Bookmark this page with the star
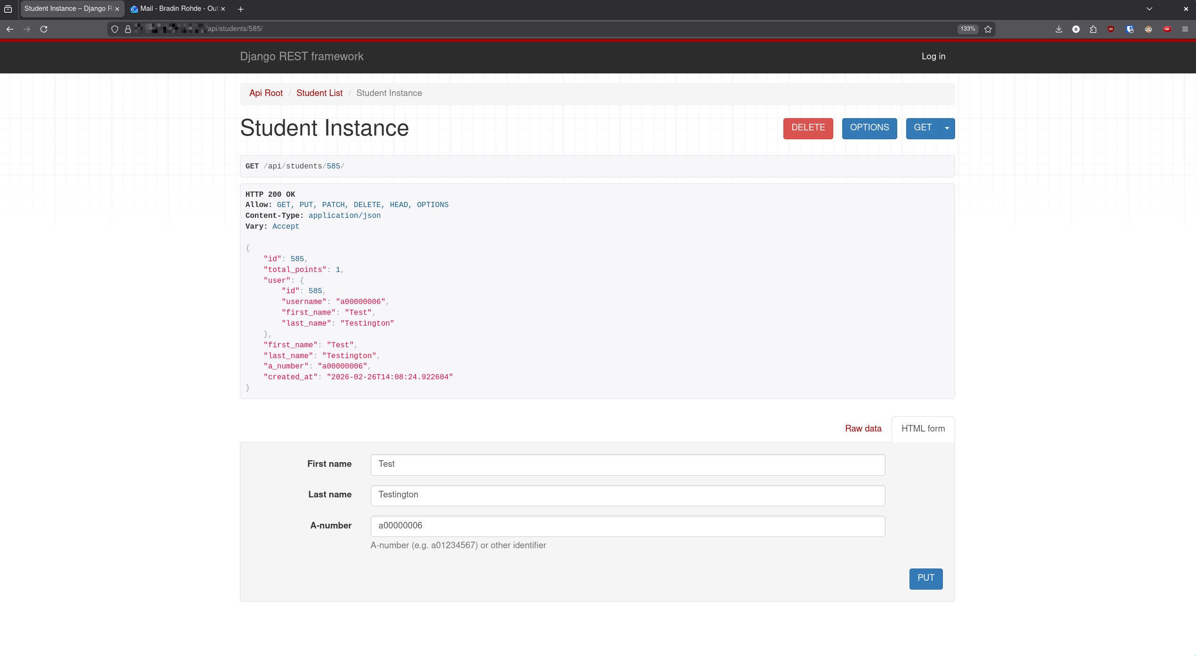The height and width of the screenshot is (656, 1196). 988,29
